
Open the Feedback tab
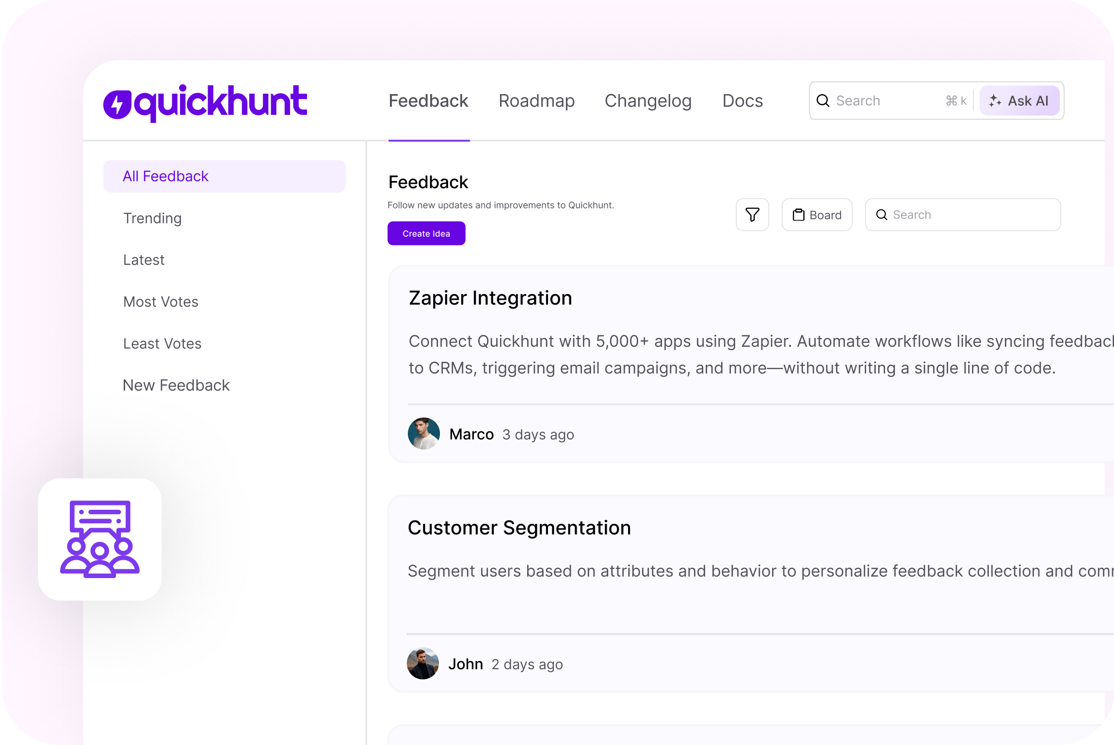429,101
